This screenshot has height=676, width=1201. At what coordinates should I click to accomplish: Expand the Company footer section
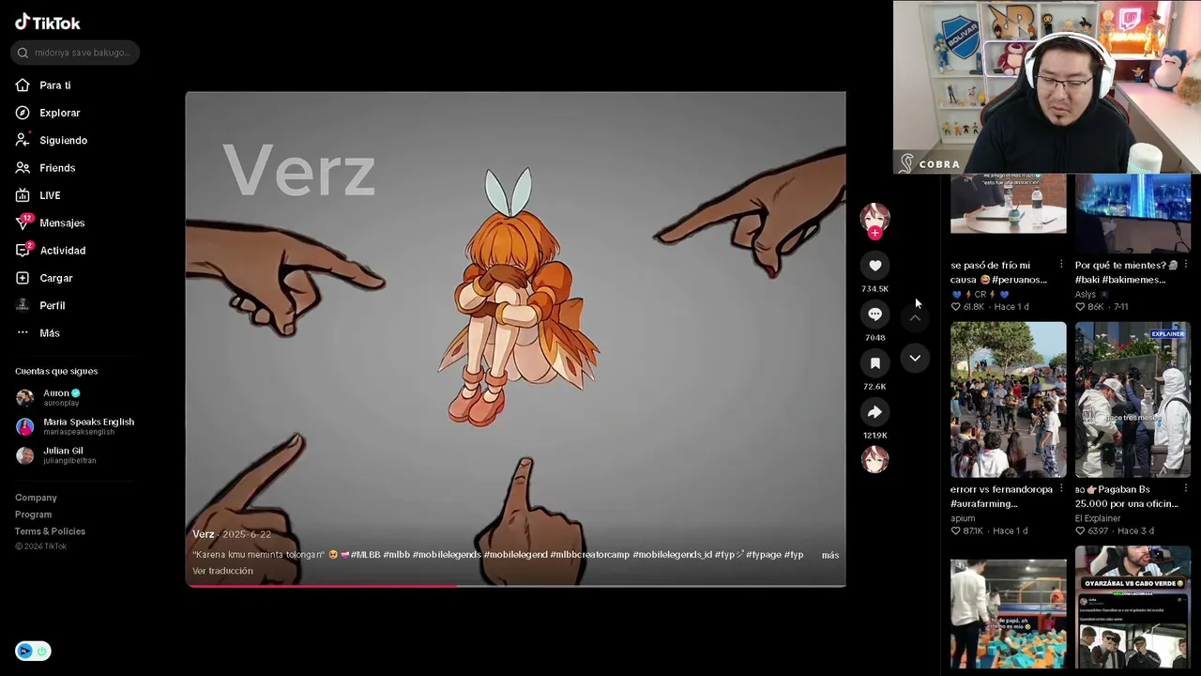click(x=36, y=498)
